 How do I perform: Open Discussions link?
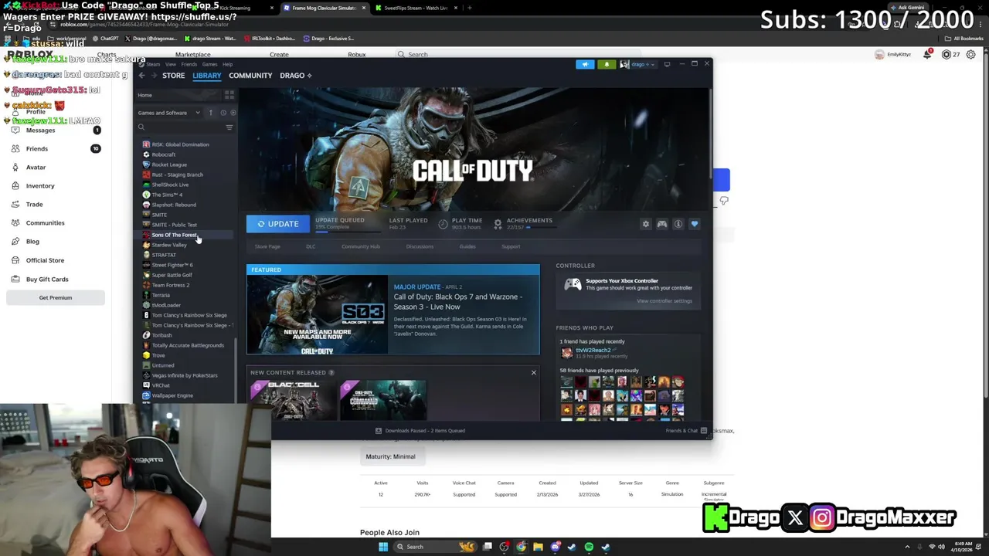point(420,246)
